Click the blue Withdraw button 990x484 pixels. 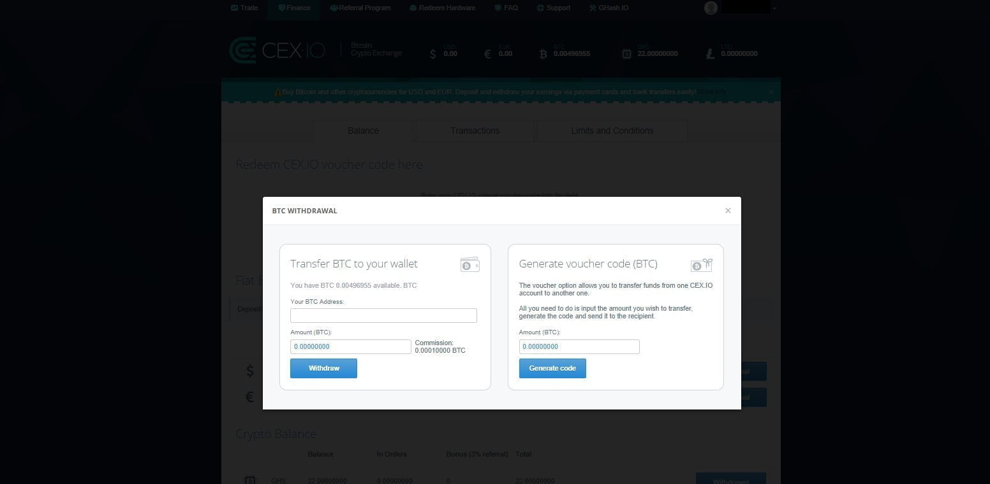click(323, 368)
